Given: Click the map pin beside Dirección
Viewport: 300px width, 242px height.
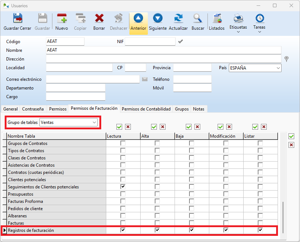Looking at the screenshot, I should pyautogui.click(x=286, y=59).
